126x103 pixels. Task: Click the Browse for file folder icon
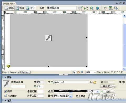[x=94, y=82]
